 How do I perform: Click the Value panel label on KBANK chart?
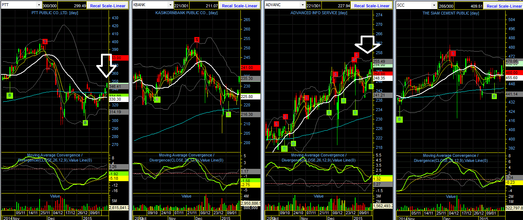tap(187, 196)
